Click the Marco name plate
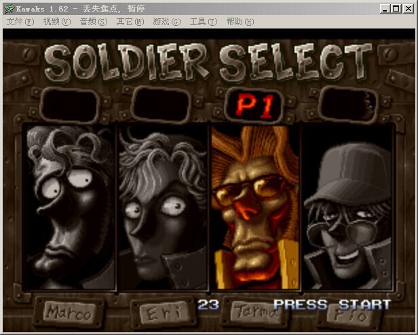This screenshot has width=418, height=335. tap(69, 313)
